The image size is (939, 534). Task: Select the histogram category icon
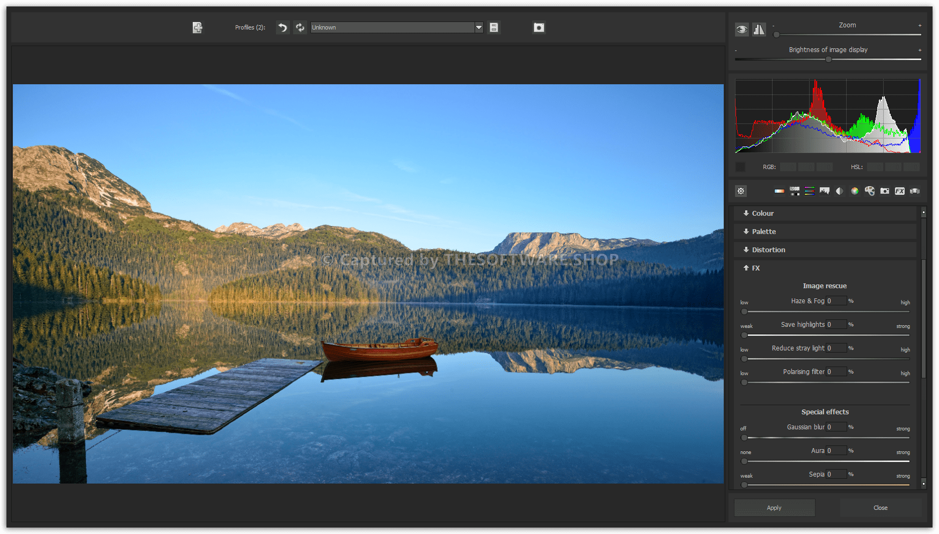click(x=825, y=191)
